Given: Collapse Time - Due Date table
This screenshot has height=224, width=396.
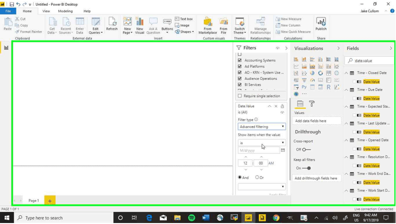Looking at the screenshot, I should 346,90.
